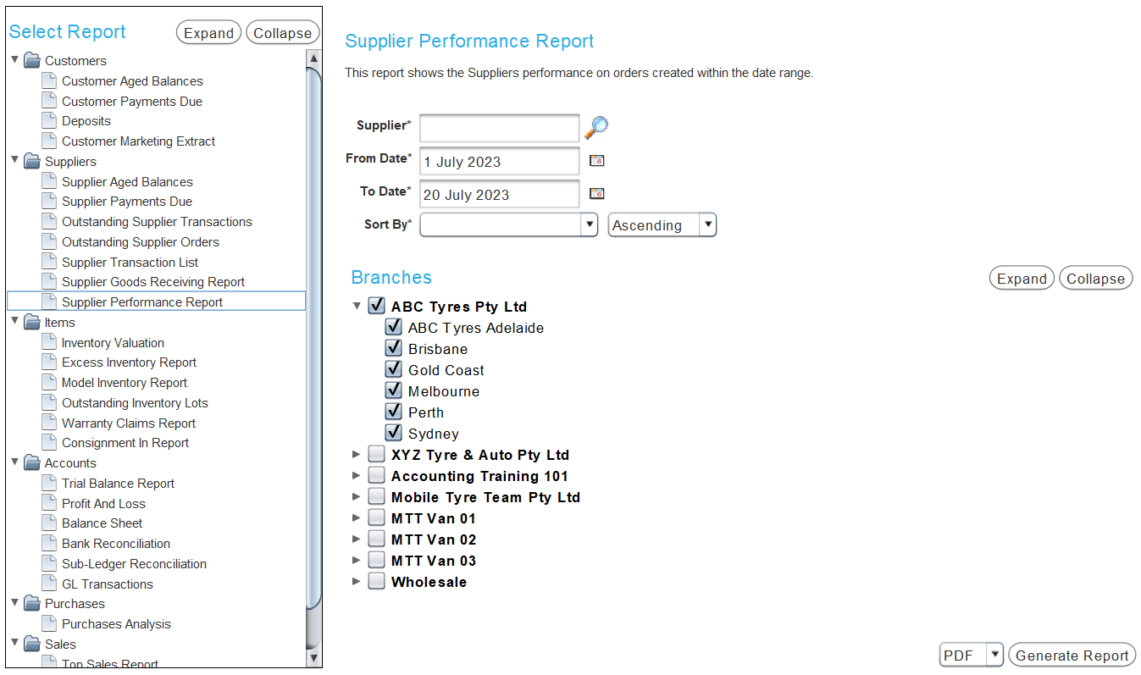Check the XYZ Tyre & Auto Pty Ltd checkbox
The width and height of the screenshot is (1141, 675).
(x=376, y=455)
